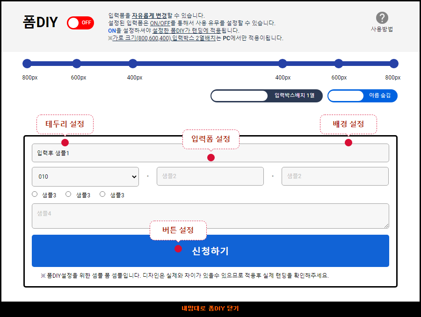Click the red dot under 입력폼 설정
Screen dimensions: 421x317
point(211,158)
